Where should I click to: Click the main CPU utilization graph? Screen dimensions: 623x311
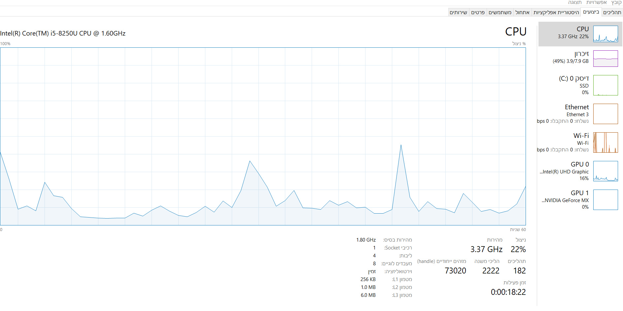tap(263, 136)
